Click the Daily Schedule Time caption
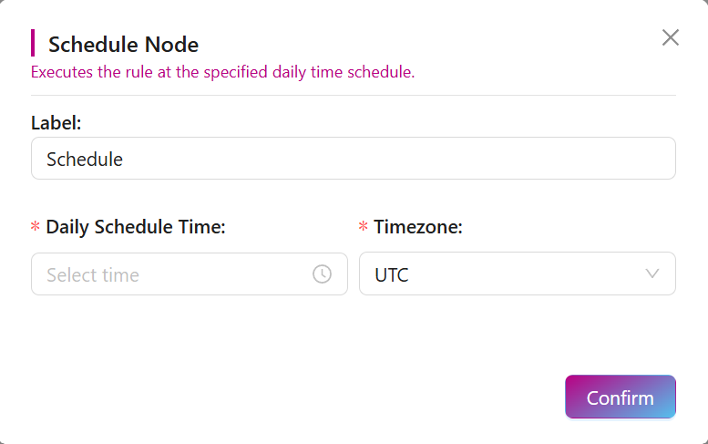Screen dimensions: 708x444 pyautogui.click(x=136, y=227)
